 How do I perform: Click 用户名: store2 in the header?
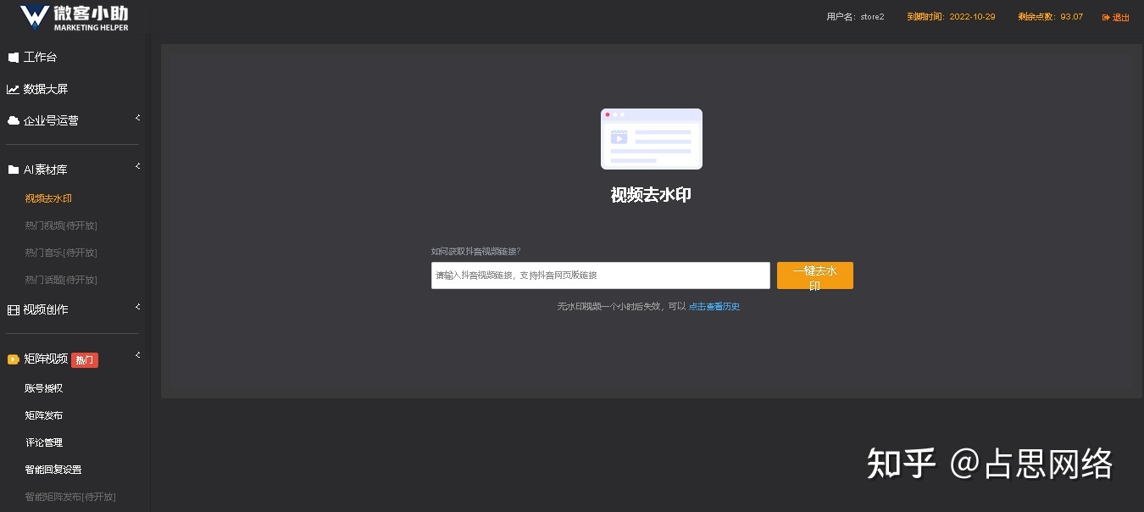pos(856,17)
